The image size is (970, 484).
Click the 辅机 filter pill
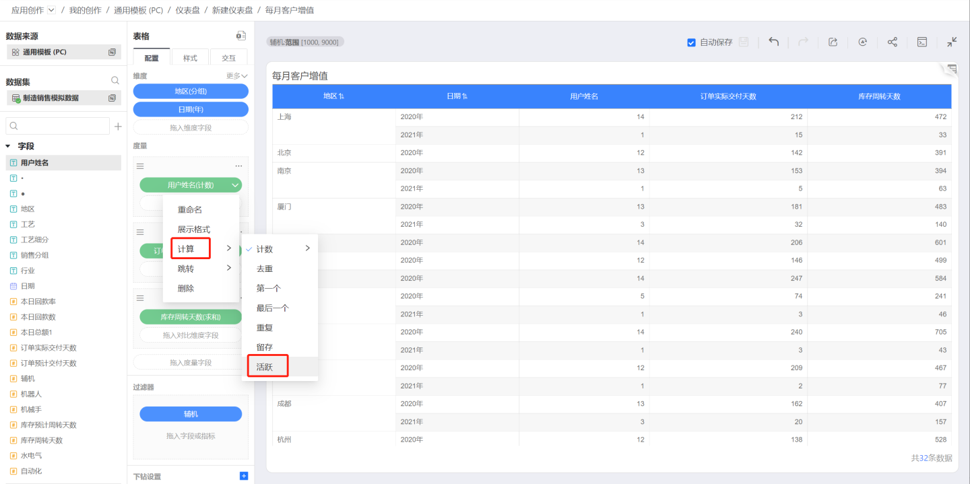coord(191,414)
